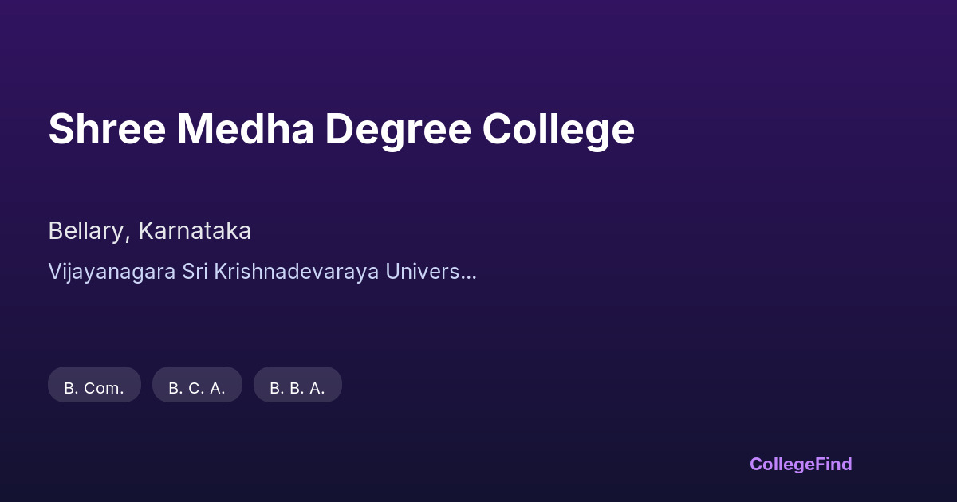Open the B. B. A. course tag
957x502 pixels.
click(x=297, y=388)
